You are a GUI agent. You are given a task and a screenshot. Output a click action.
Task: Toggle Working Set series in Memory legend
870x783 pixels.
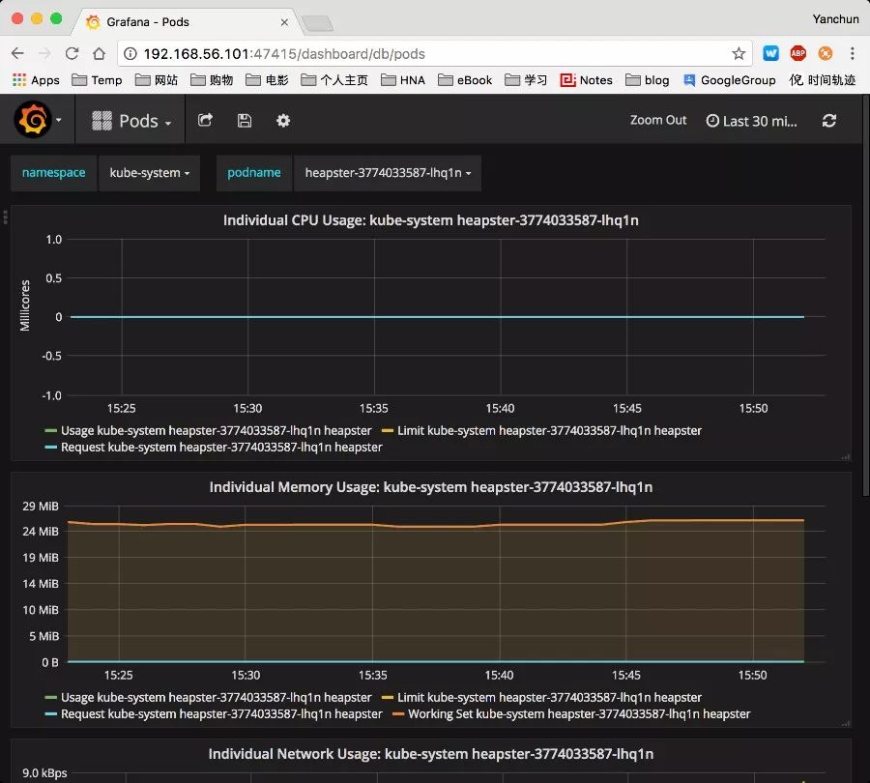coord(578,714)
